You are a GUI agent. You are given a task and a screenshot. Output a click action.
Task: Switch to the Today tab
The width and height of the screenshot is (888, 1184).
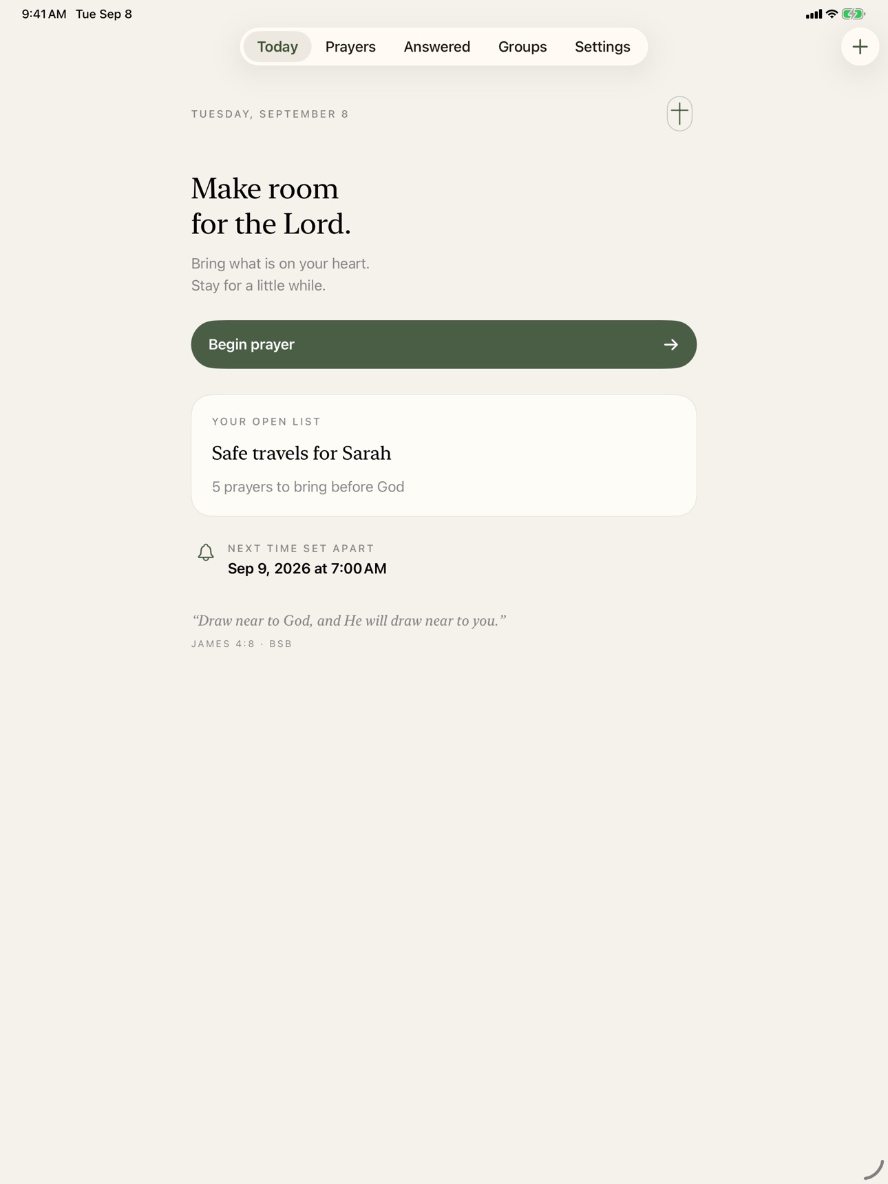pyautogui.click(x=277, y=47)
